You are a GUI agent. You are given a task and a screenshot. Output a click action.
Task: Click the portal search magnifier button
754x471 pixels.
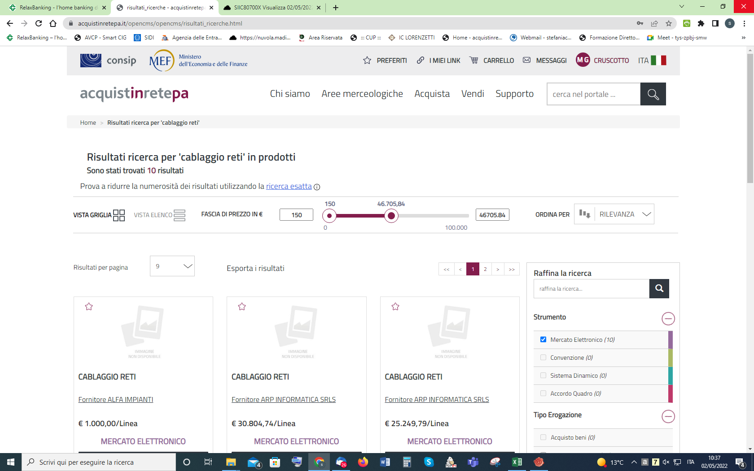[x=653, y=94]
